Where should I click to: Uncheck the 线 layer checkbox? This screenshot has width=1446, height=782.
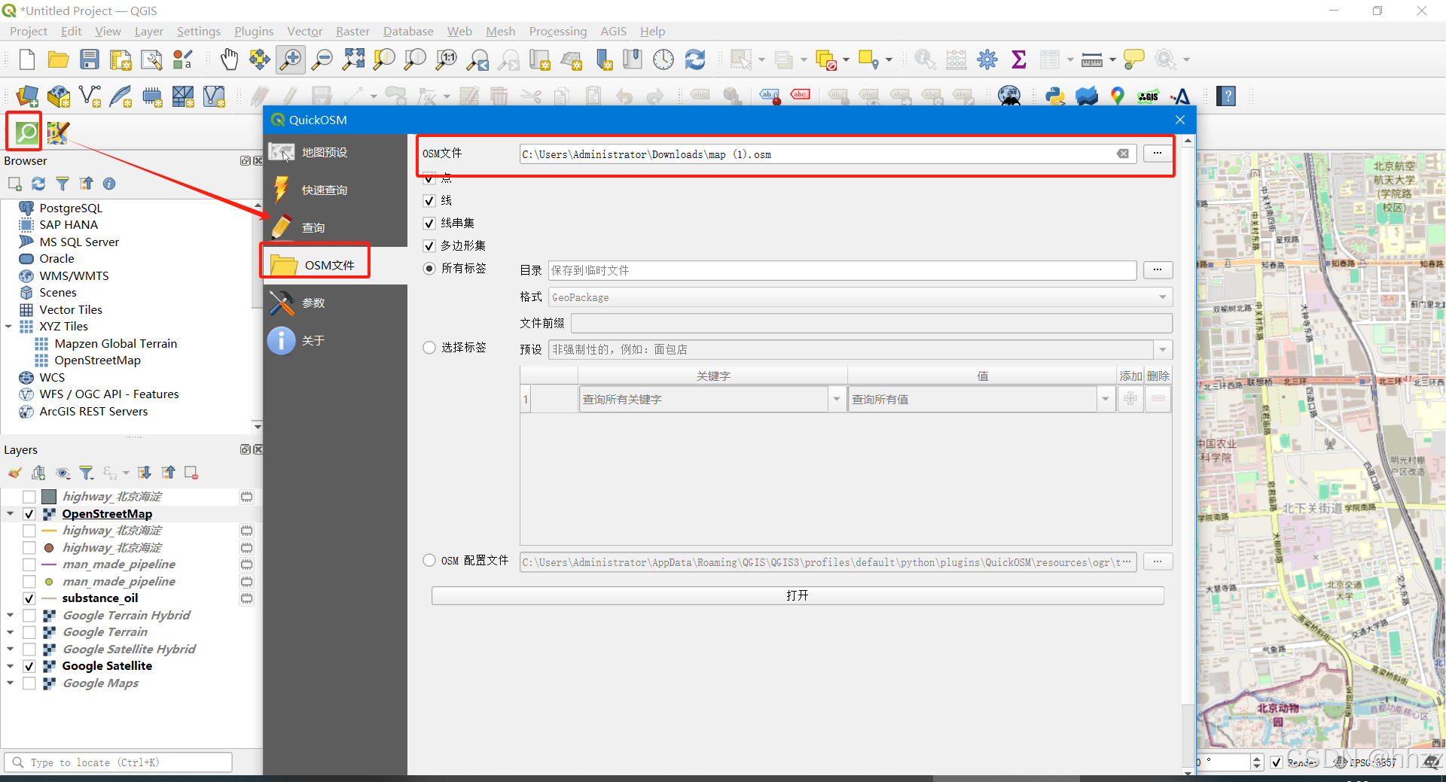pos(429,201)
